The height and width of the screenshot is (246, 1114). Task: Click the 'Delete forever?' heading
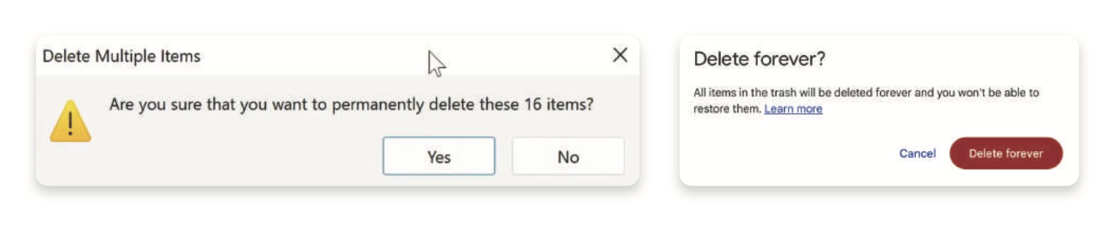759,59
